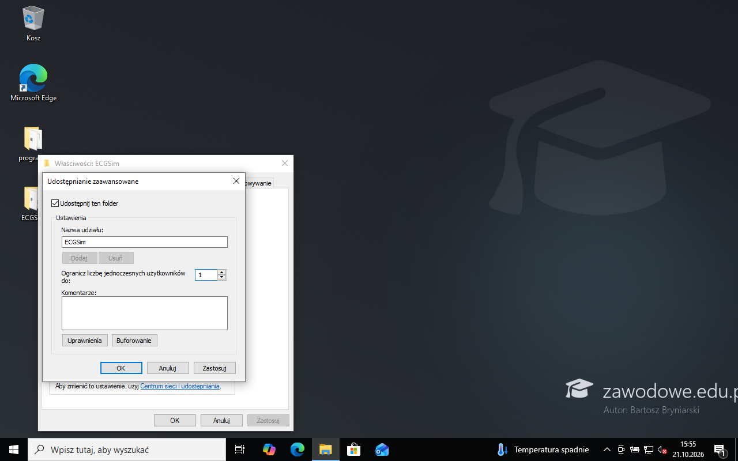Close the Właściwości: ECGSim window

pyautogui.click(x=284, y=163)
